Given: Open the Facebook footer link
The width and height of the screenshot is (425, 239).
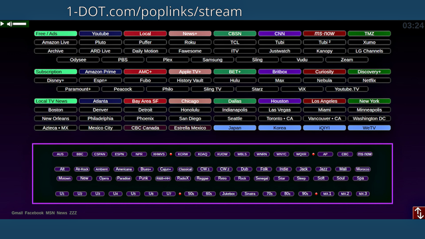Looking at the screenshot, I should (x=34, y=213).
